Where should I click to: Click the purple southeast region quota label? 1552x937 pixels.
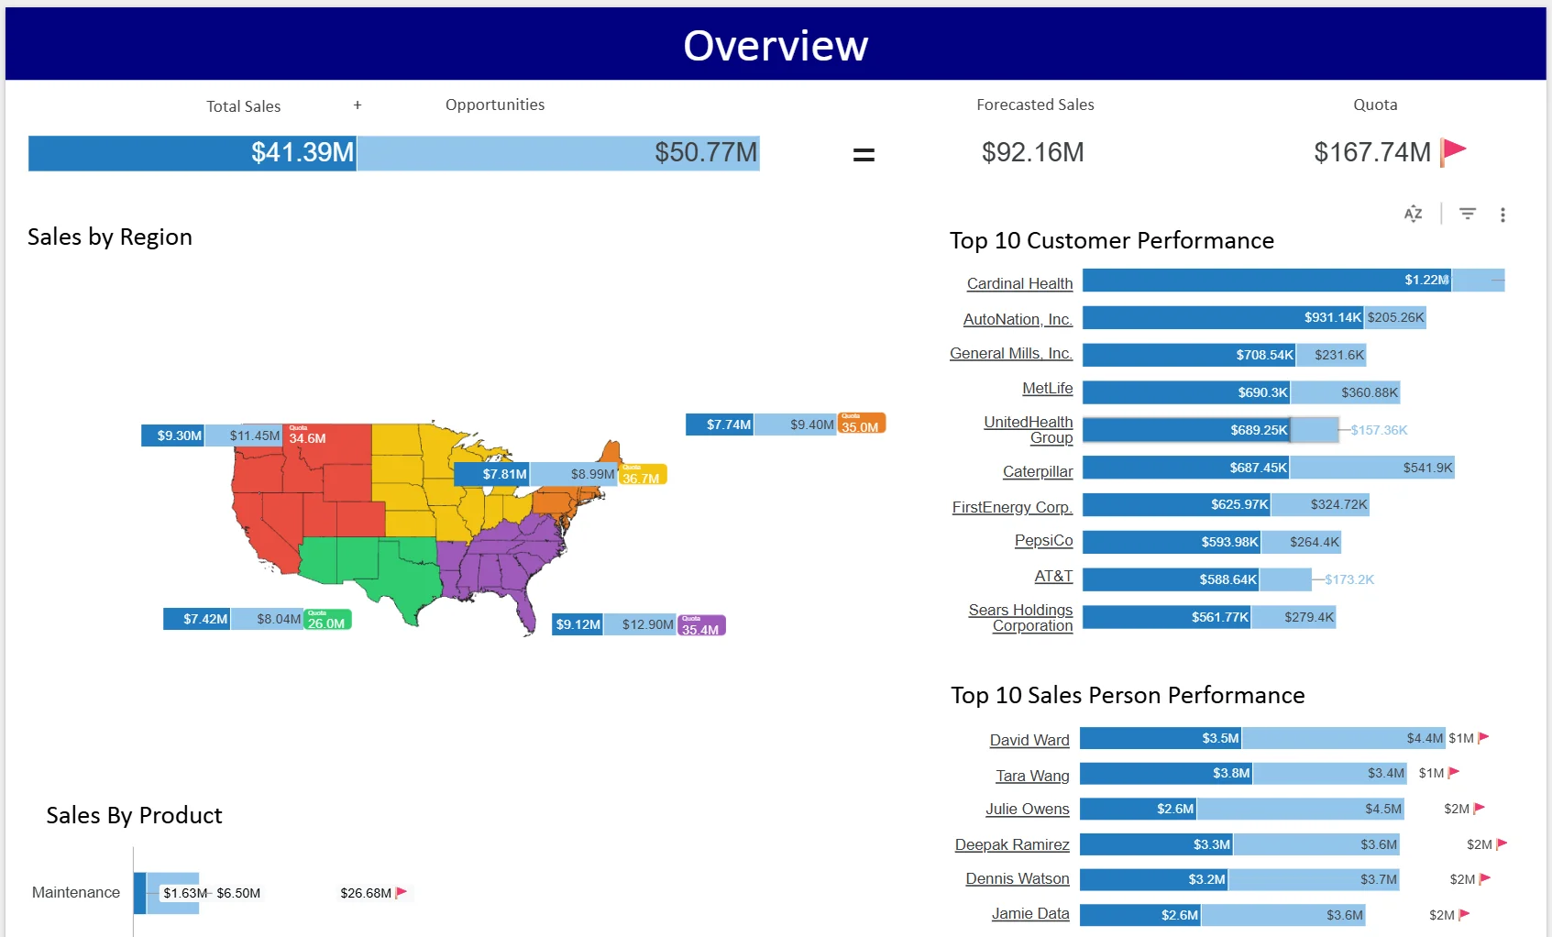pos(702,624)
